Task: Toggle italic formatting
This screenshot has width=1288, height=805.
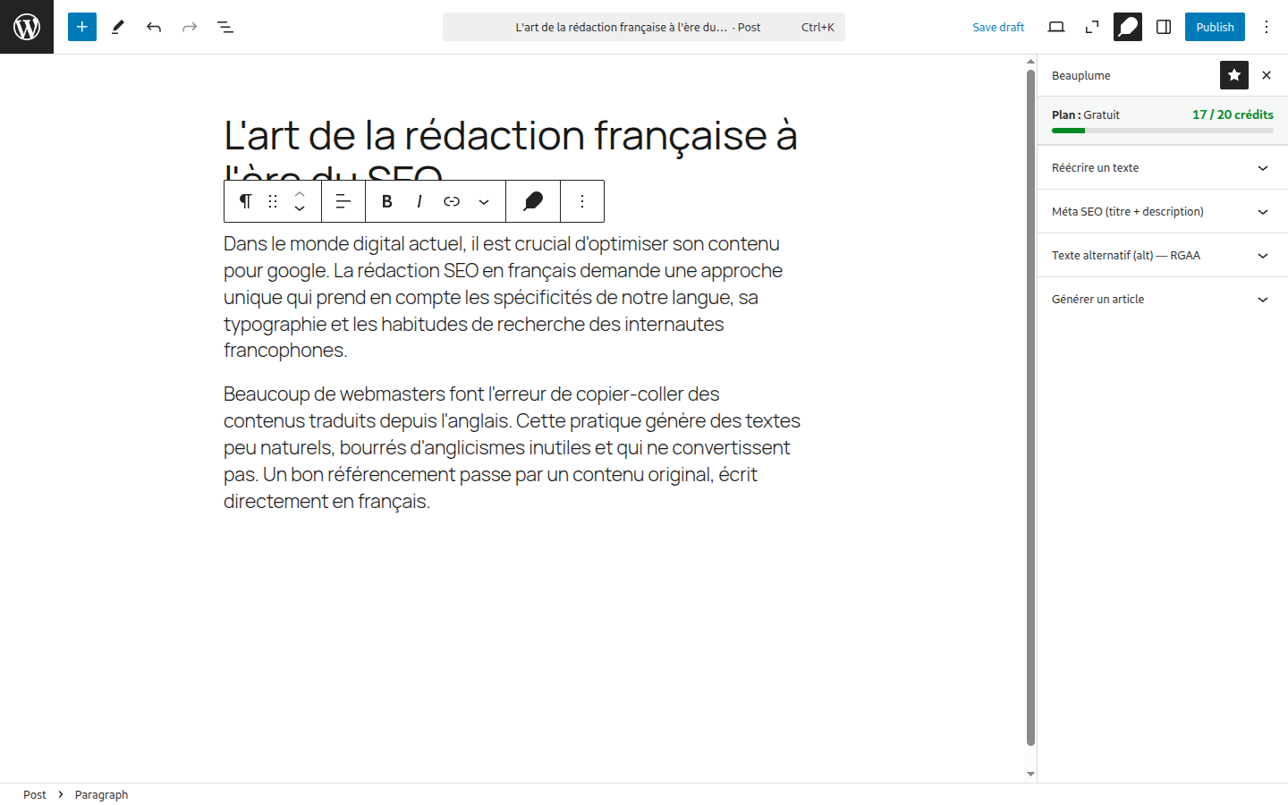Action: click(419, 201)
